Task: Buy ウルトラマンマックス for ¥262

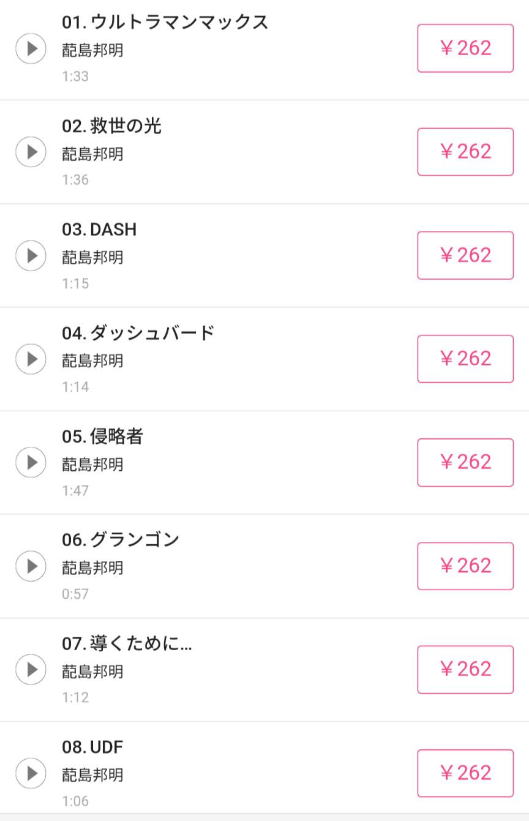Action: pyautogui.click(x=465, y=48)
